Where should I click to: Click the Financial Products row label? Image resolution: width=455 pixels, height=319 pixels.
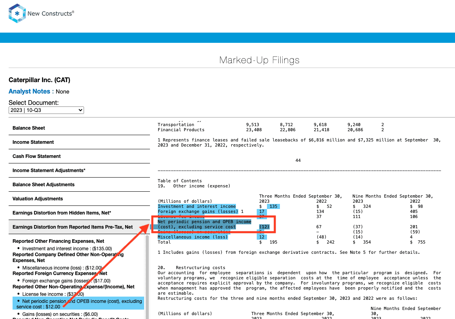tap(181, 130)
